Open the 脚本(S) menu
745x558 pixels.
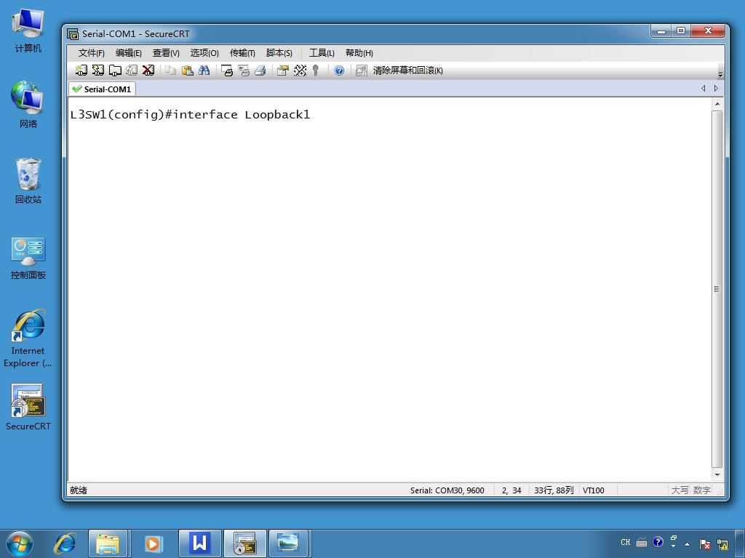(x=279, y=52)
